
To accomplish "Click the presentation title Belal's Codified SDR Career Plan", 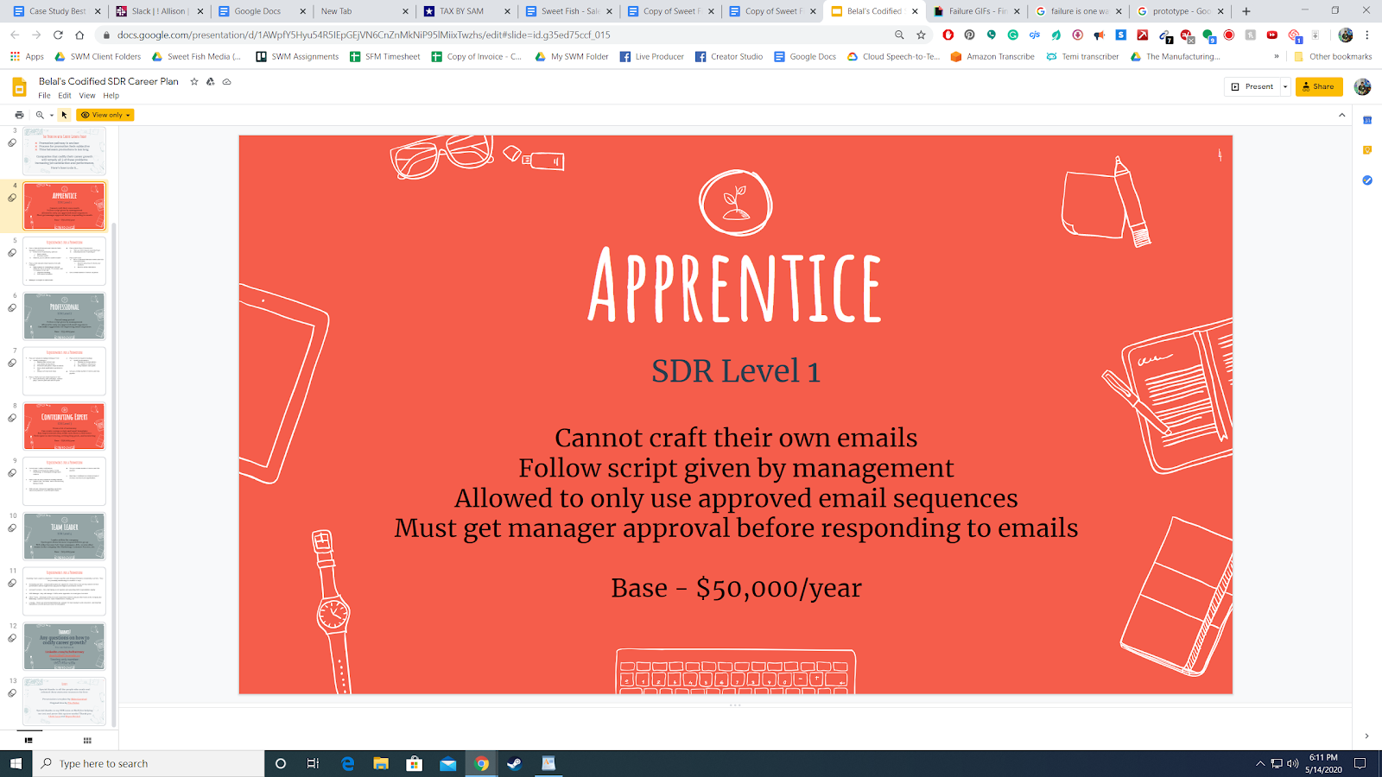I will [x=109, y=81].
